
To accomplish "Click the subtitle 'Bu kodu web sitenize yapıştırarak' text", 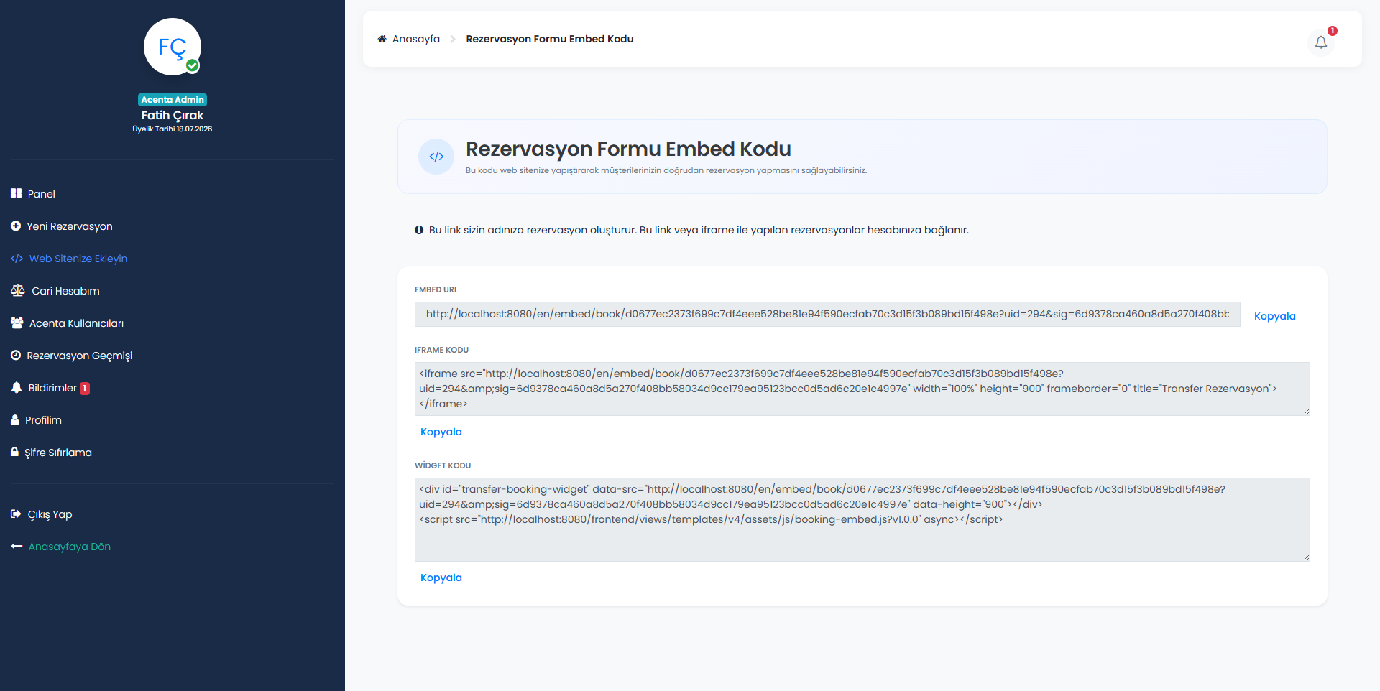I will click(x=666, y=170).
